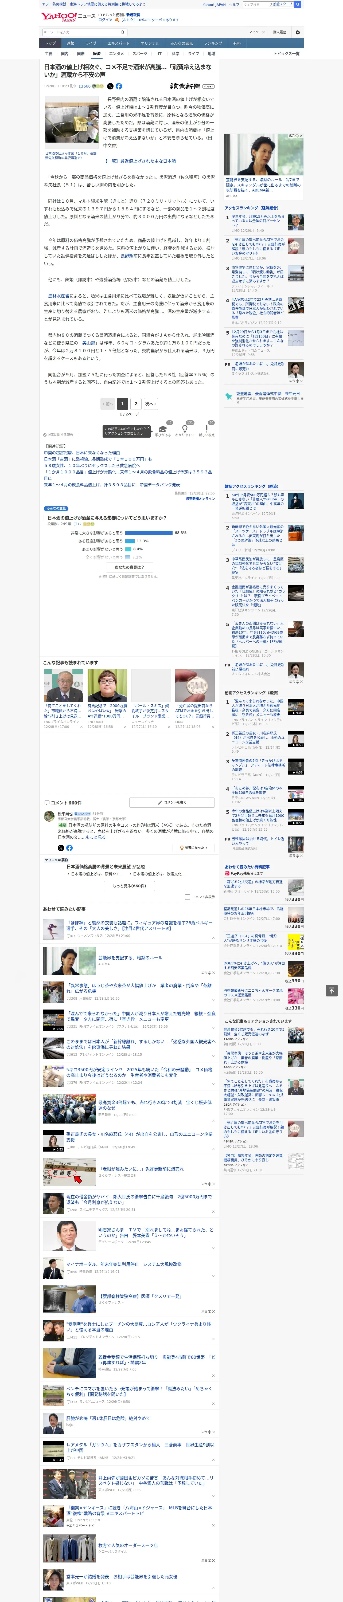Open the Yahoo! JAPAN link in the header
Screen dimensions: 343x1602
tap(214, 4)
